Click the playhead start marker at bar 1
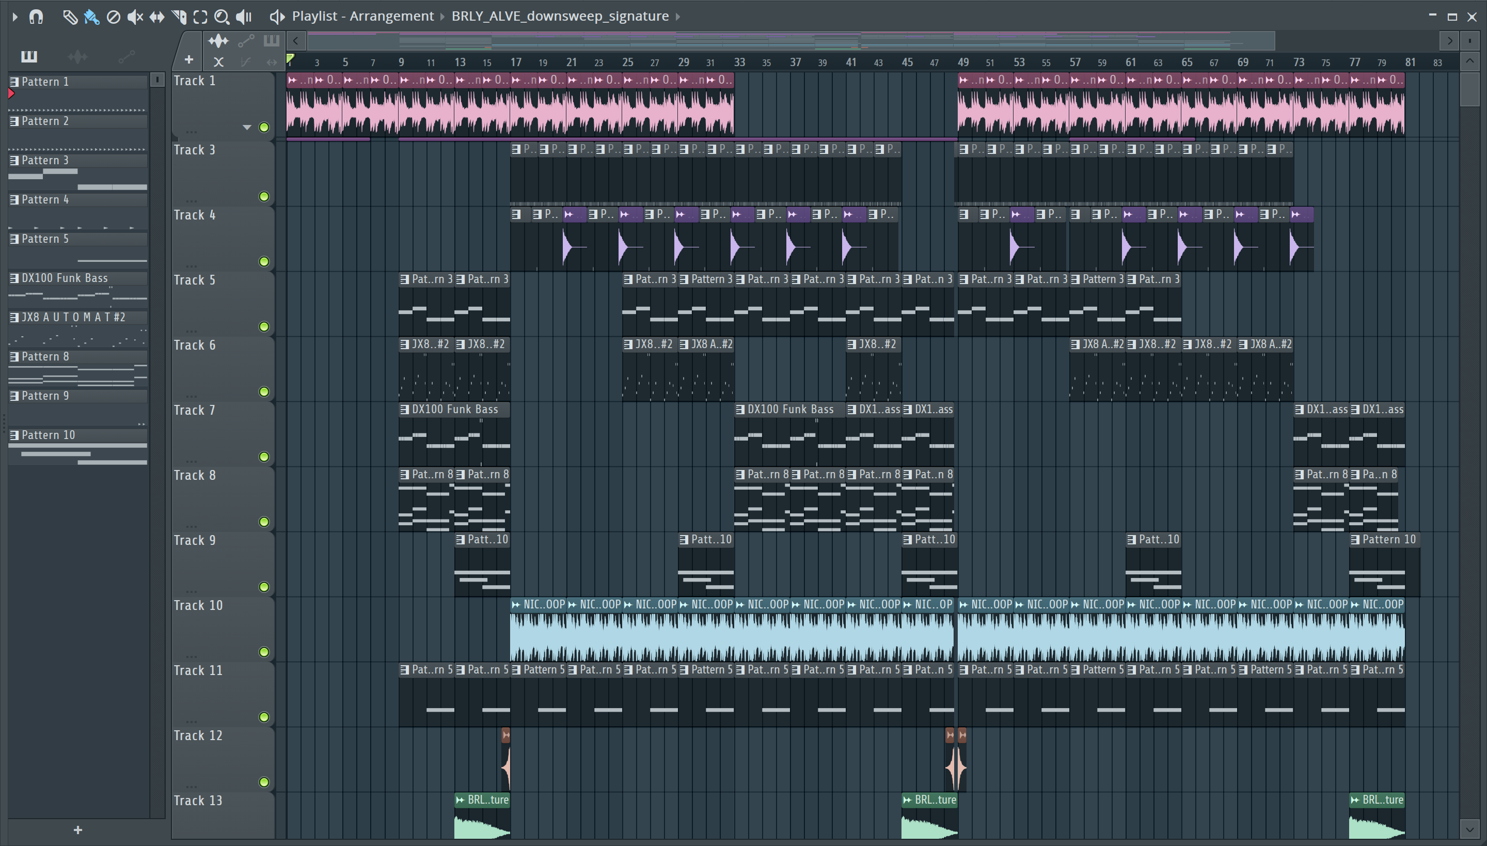Screen dimensions: 1487x846 (x=290, y=59)
